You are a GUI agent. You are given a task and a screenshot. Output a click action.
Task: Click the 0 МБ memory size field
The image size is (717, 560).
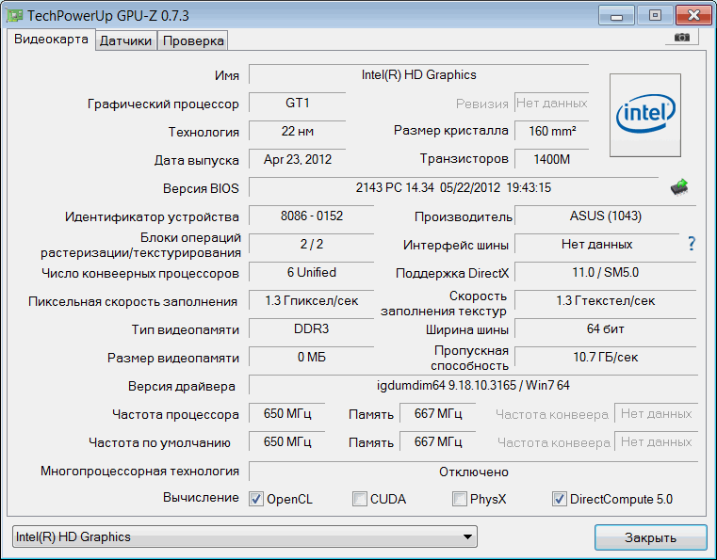tap(312, 358)
